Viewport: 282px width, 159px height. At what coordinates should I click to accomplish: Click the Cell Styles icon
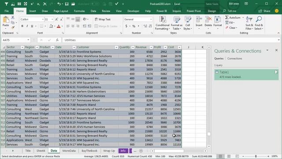188,19
